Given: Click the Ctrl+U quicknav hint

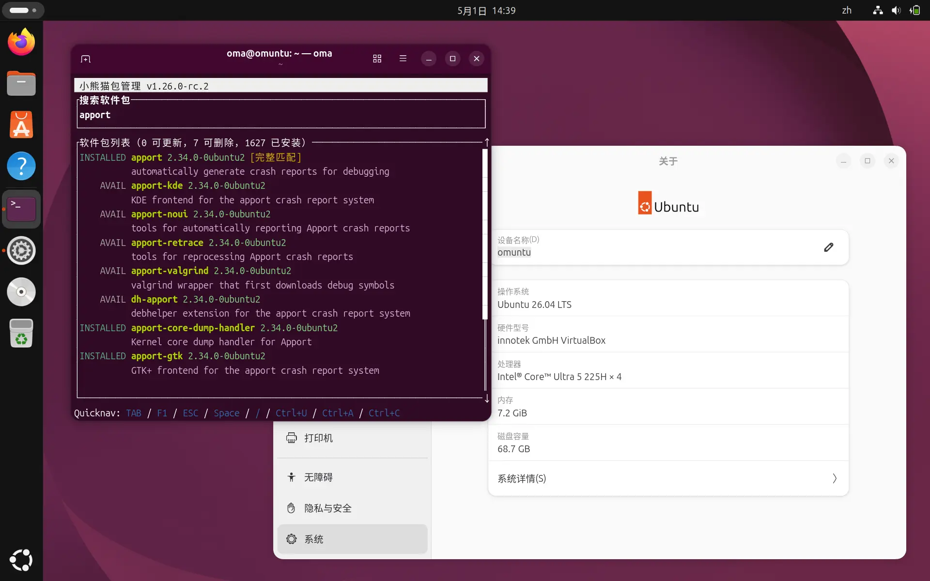Looking at the screenshot, I should click(x=291, y=413).
